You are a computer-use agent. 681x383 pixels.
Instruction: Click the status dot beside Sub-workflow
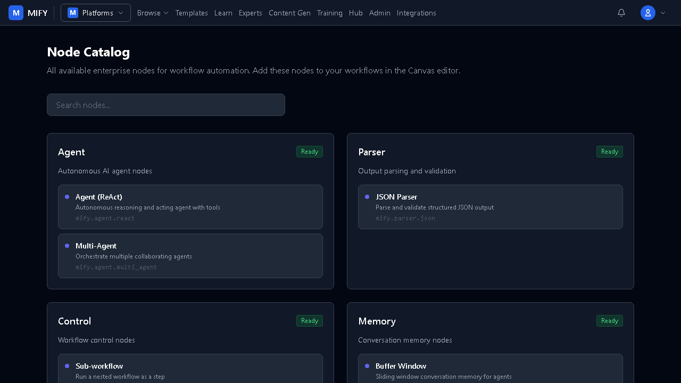[67, 366]
